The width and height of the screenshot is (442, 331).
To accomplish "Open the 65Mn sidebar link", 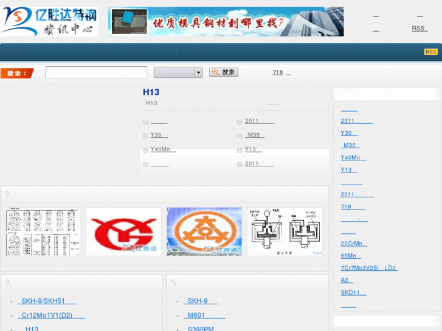I will click(351, 256).
